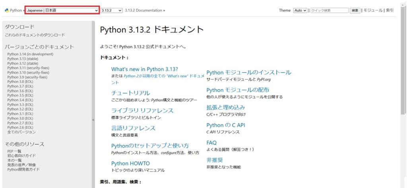Open Python 3.8 (EOL) docs
The height and width of the screenshot is (188, 407).
[20, 82]
